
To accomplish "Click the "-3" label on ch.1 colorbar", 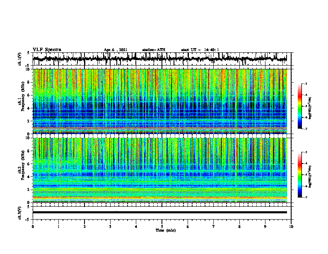I will [306, 84].
